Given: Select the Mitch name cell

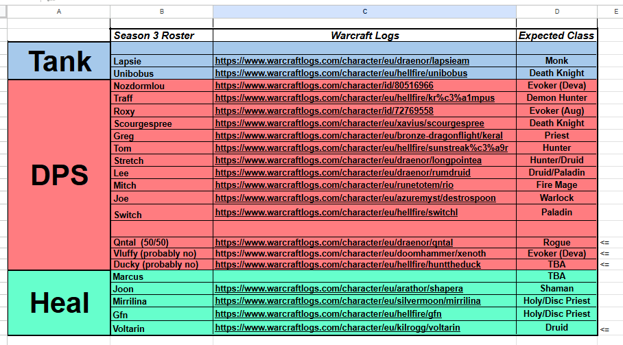Looking at the screenshot, I should coord(162,185).
